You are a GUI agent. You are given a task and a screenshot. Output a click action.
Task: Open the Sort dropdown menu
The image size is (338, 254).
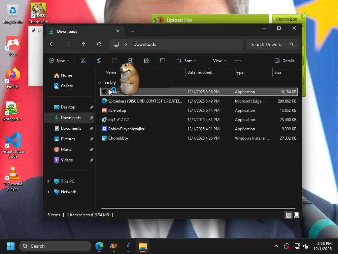186,61
